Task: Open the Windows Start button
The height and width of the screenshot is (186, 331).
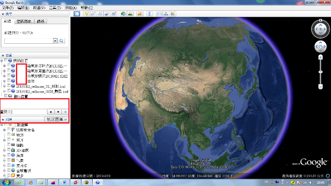Action: pyautogui.click(x=7, y=182)
